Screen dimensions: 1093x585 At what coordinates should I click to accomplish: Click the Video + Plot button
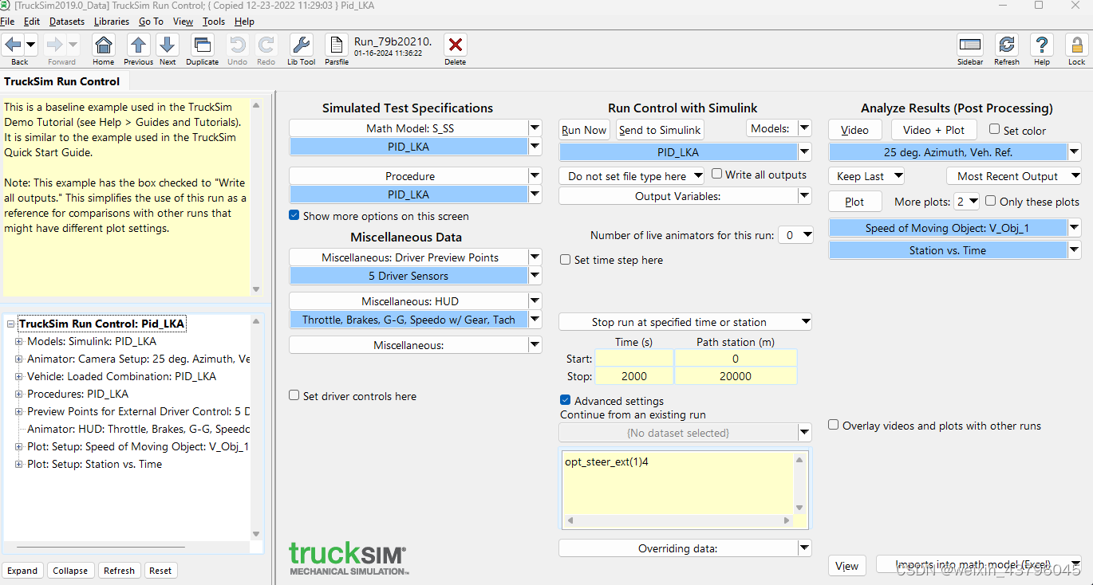tap(933, 130)
